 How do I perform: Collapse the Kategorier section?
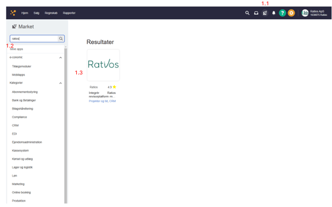pos(60,83)
